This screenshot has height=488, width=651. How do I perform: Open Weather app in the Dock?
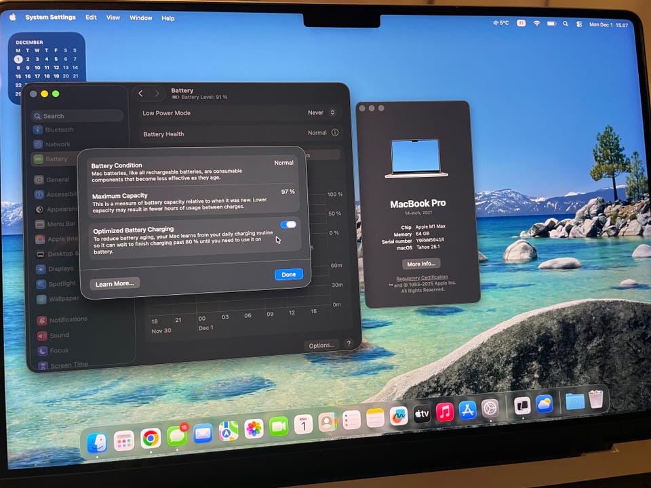pyautogui.click(x=545, y=404)
